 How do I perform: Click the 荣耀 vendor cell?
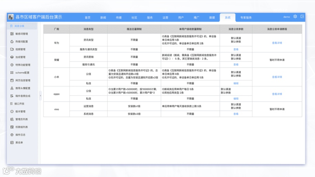56,60
